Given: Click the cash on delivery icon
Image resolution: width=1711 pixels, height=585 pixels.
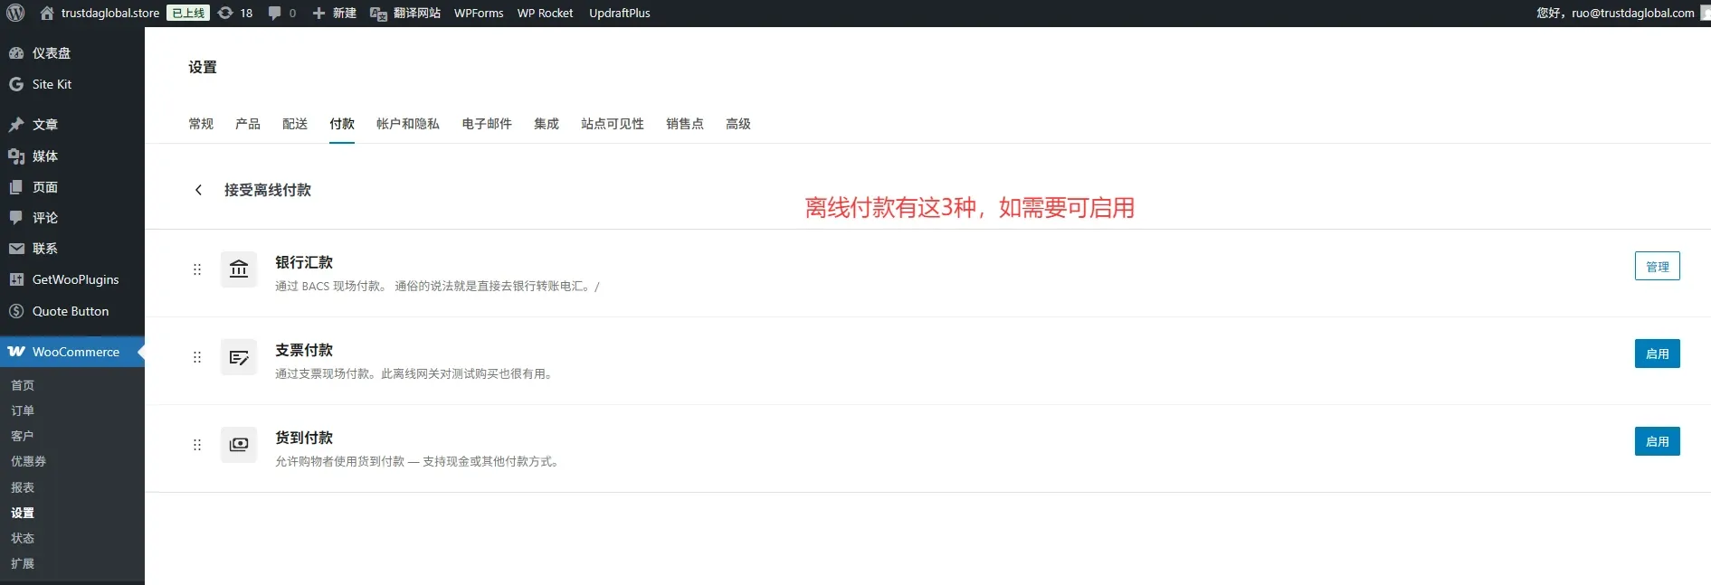Looking at the screenshot, I should pyautogui.click(x=239, y=445).
